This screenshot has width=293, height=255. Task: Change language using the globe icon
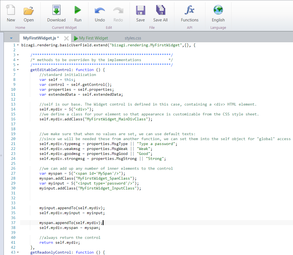pos(218,10)
